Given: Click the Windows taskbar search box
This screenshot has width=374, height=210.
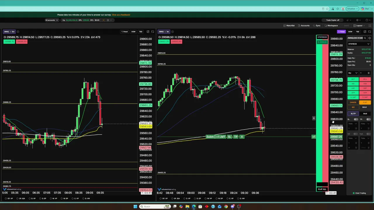Looking at the screenshot, I should coord(154,206).
